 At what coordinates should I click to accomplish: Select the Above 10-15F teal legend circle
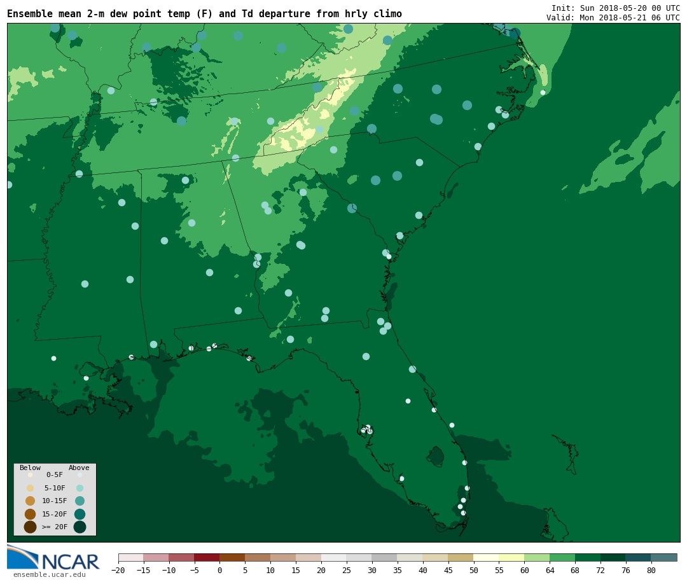[x=80, y=501]
